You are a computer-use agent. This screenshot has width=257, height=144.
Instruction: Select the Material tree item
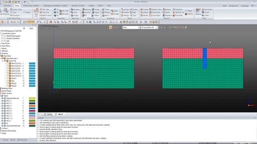click(4, 51)
